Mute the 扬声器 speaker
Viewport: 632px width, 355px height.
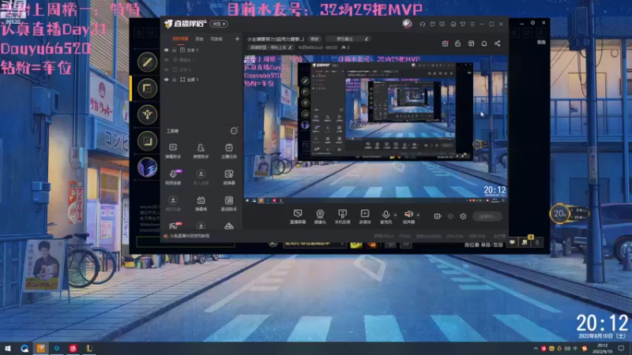click(x=408, y=215)
